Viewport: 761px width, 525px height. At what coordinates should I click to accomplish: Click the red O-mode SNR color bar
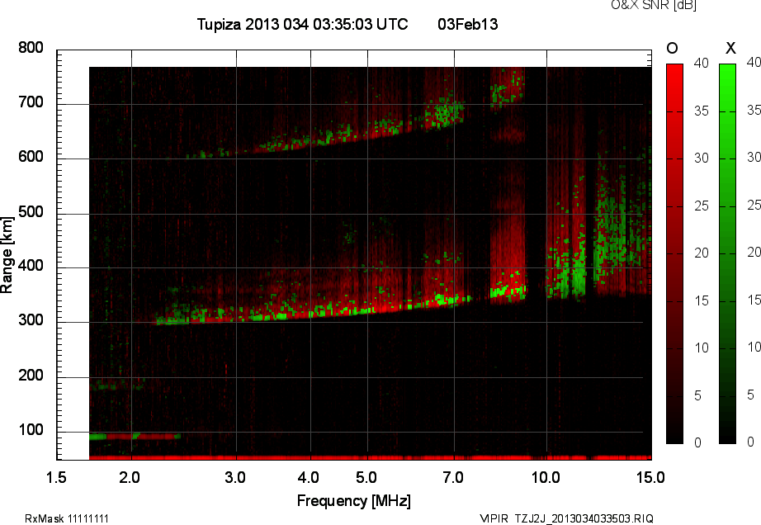[x=674, y=253]
